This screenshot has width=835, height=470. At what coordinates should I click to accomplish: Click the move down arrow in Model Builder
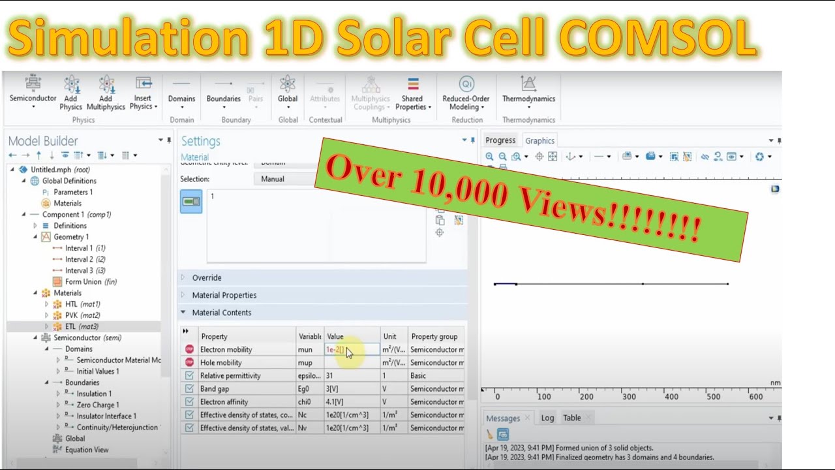52,155
